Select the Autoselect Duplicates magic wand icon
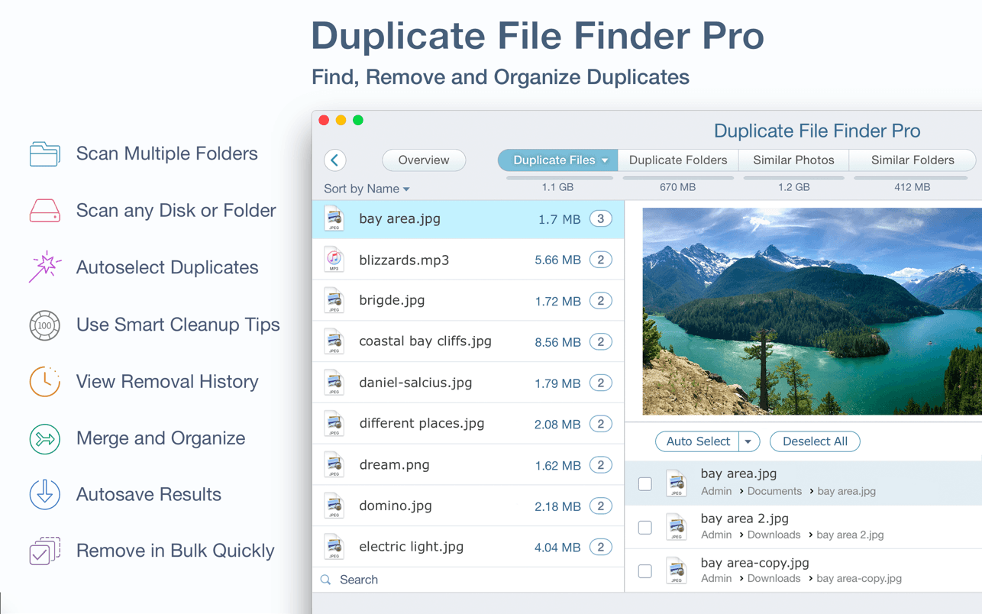This screenshot has height=614, width=982. 44,267
